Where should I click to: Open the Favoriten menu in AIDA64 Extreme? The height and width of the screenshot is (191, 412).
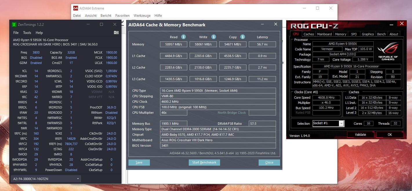click(x=122, y=16)
